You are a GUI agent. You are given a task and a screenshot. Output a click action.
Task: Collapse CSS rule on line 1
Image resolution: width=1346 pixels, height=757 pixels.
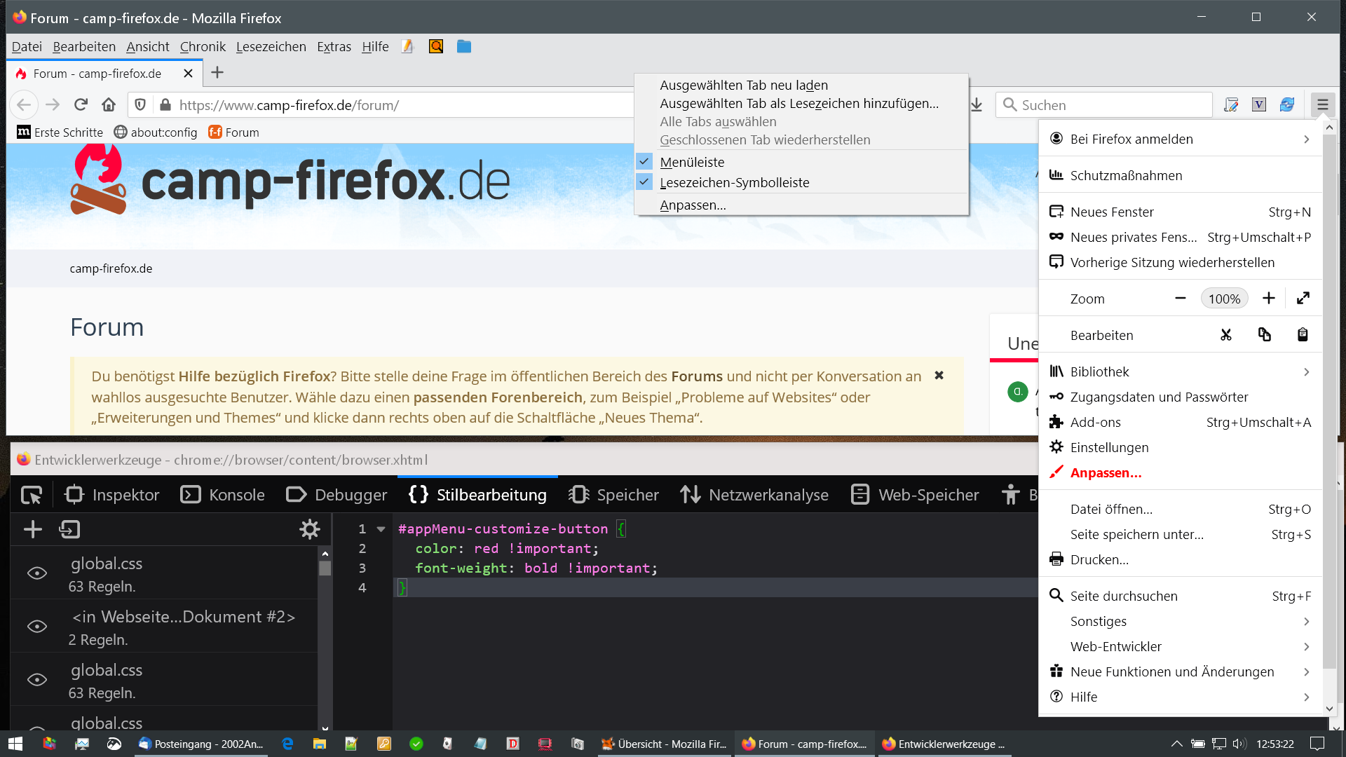click(381, 529)
